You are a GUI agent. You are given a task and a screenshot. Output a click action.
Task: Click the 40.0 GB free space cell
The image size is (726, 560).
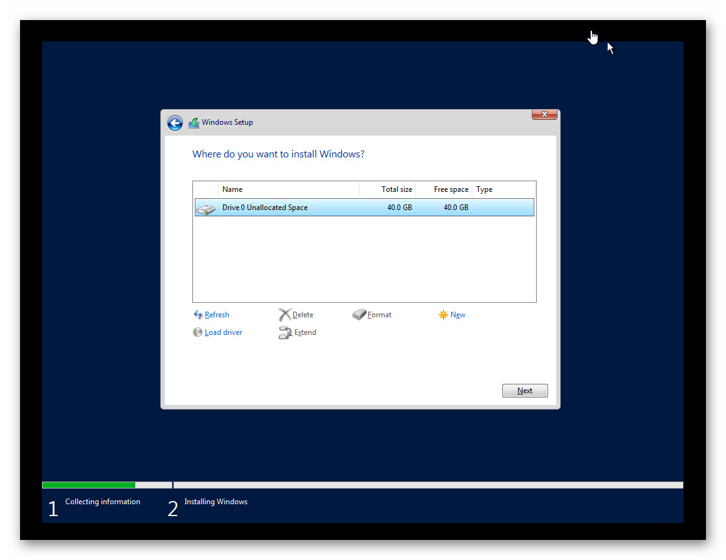tap(456, 207)
